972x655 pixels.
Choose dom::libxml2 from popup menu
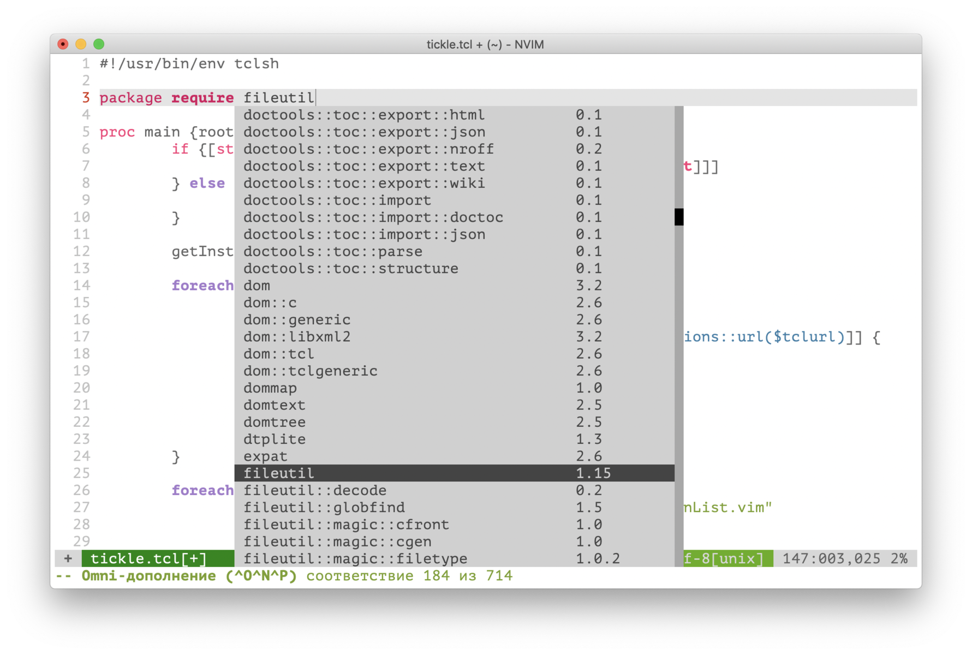pos(455,337)
